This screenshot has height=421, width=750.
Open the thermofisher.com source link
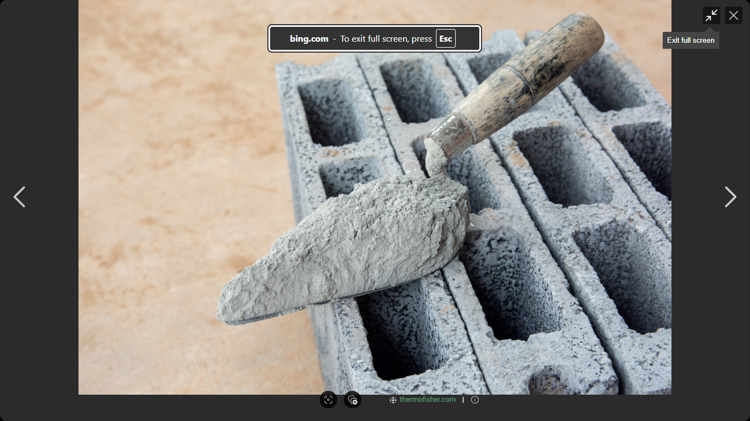click(428, 400)
